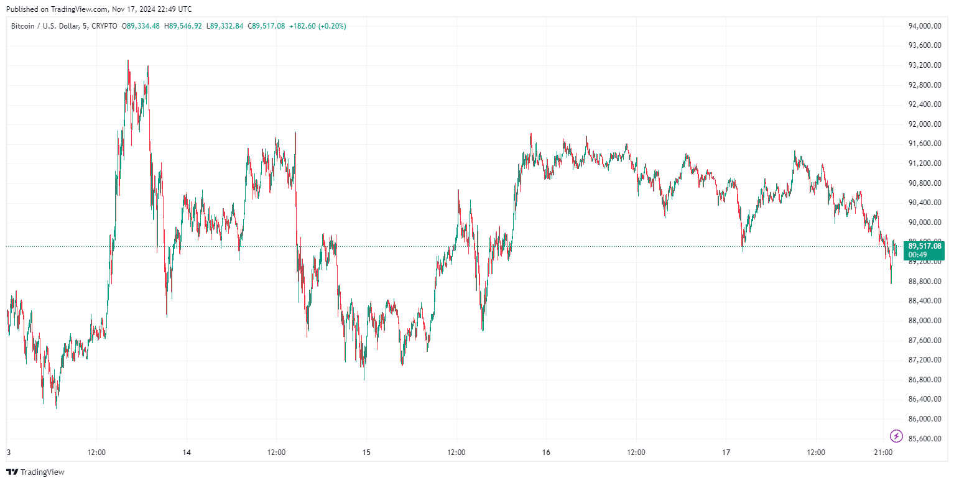The height and width of the screenshot is (483, 954).
Task: Click the date label 17 on time axis
Action: 726,453
